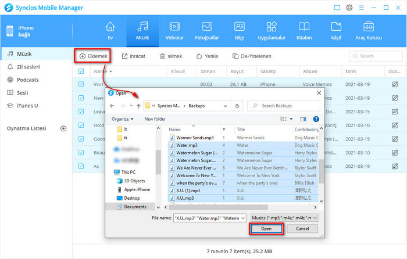407x259 pixels.
Task: Focus the Search Backups field
Action: tap(284, 106)
